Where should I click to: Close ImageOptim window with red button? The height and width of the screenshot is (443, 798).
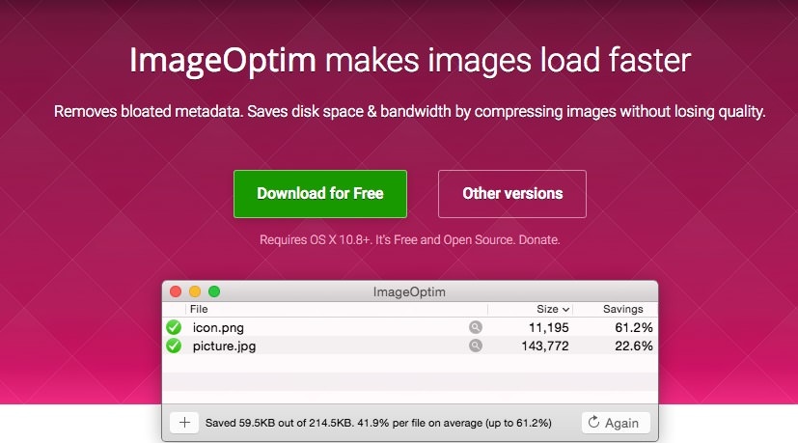pyautogui.click(x=176, y=291)
